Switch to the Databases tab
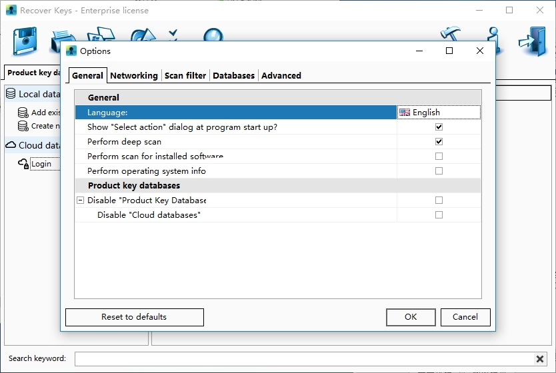The width and height of the screenshot is (556, 373). (x=234, y=75)
